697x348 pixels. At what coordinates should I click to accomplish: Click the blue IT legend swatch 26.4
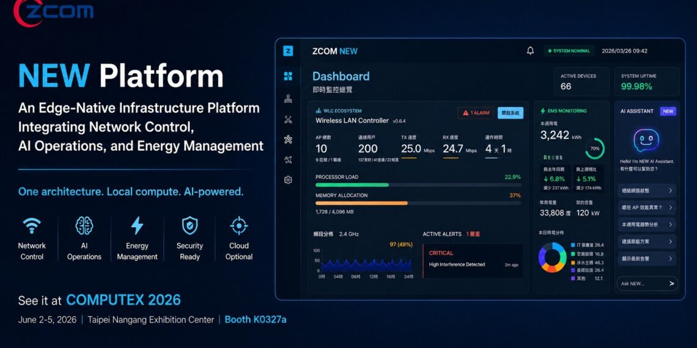coord(572,245)
